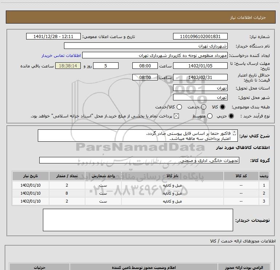Click مبل و کاناپه in row 2
This screenshot has width=280, height=270.
[x=172, y=193]
